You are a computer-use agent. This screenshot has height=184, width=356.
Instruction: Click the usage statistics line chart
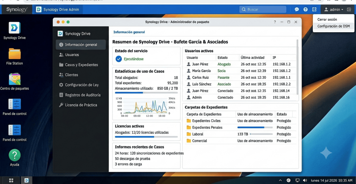point(145,107)
